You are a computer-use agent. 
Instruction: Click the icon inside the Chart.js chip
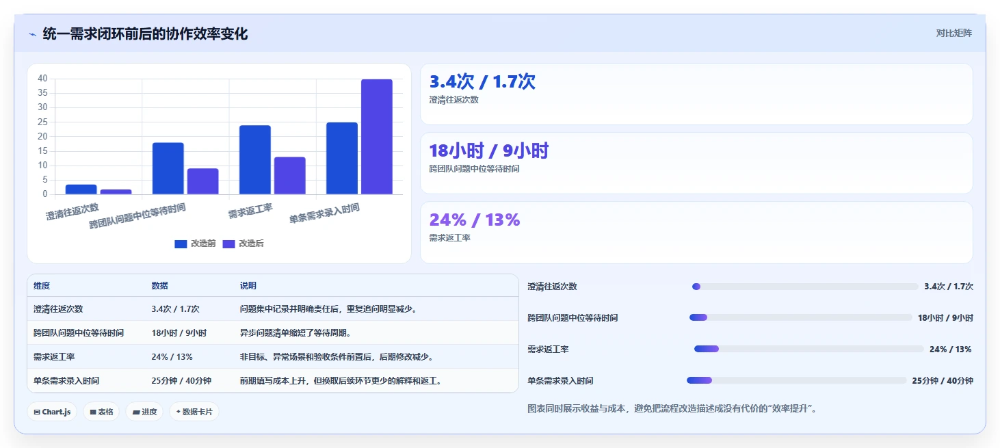point(37,412)
